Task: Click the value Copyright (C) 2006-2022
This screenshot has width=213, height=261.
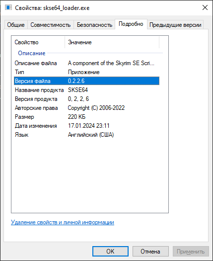Action: coord(96,108)
